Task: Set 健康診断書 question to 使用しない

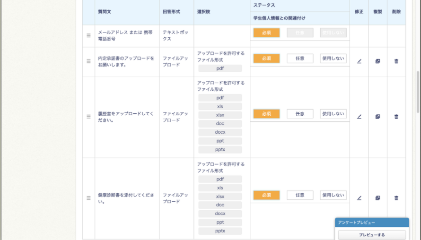Action: point(333,195)
